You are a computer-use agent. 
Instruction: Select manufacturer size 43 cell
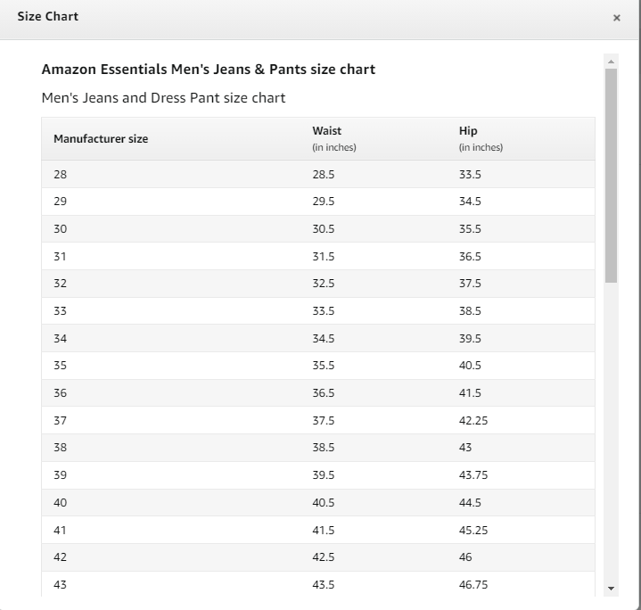coord(60,585)
